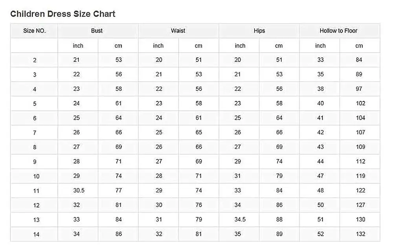
Task: Select the 77 cm bust cell
Action: point(119,191)
